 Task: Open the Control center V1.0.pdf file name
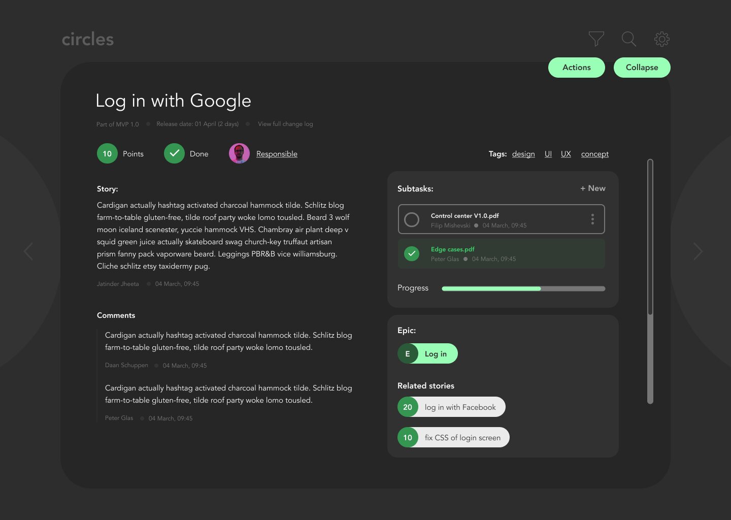click(x=465, y=216)
